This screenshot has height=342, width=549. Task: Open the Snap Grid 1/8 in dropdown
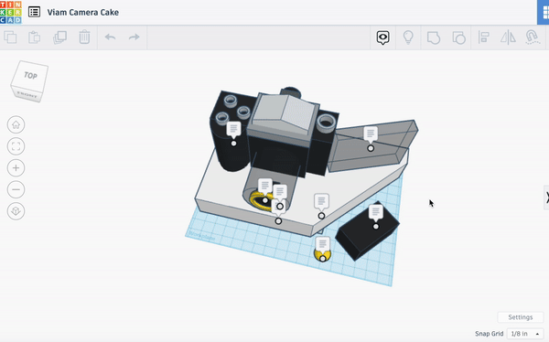pos(525,334)
